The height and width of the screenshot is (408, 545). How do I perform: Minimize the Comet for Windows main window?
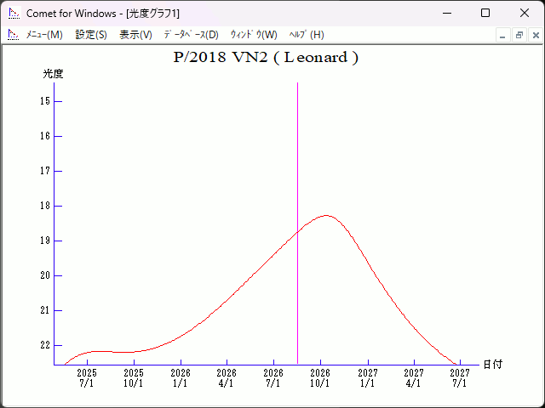(445, 14)
